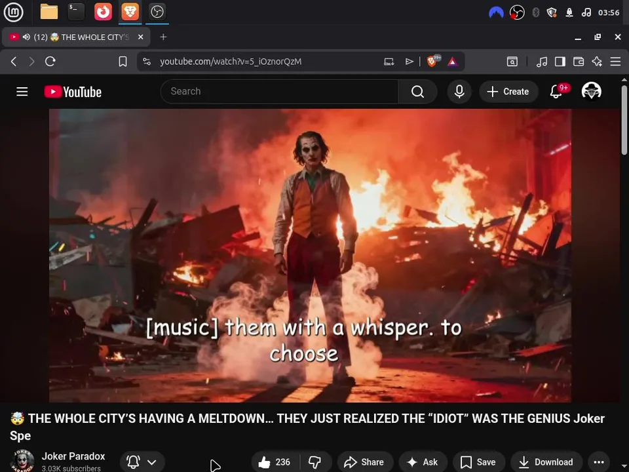The height and width of the screenshot is (472, 629).
Task: Bookmark this page with the bookmark icon
Action: click(123, 62)
